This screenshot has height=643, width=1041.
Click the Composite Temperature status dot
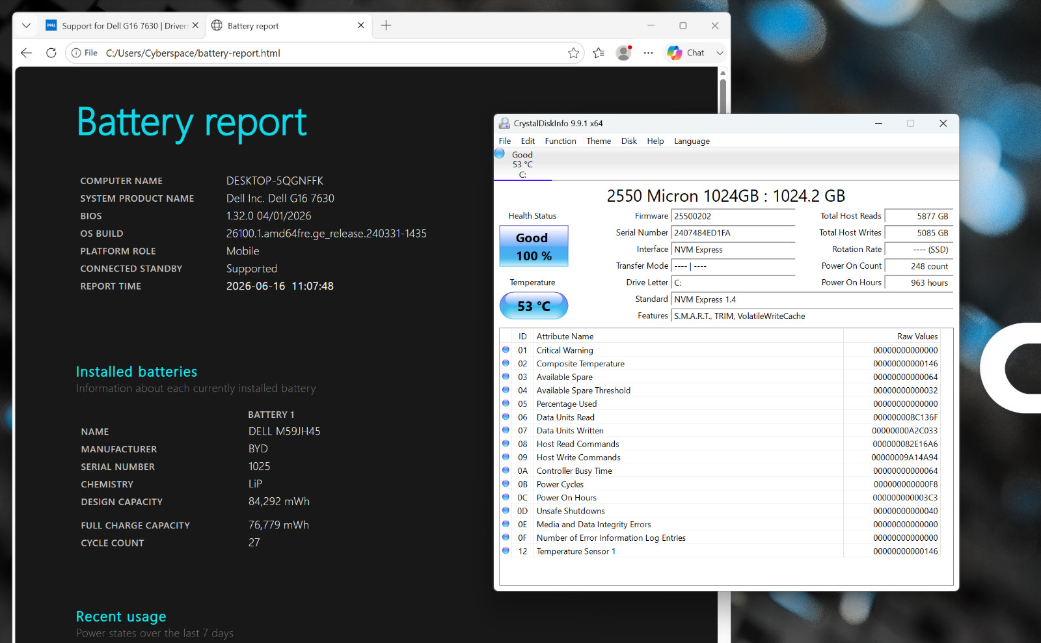(x=506, y=363)
